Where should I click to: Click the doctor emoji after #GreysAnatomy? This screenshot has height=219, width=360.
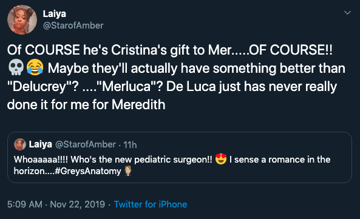(x=128, y=171)
